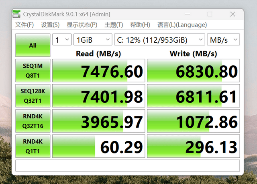Click the 6811.61 write result

pyautogui.click(x=194, y=95)
